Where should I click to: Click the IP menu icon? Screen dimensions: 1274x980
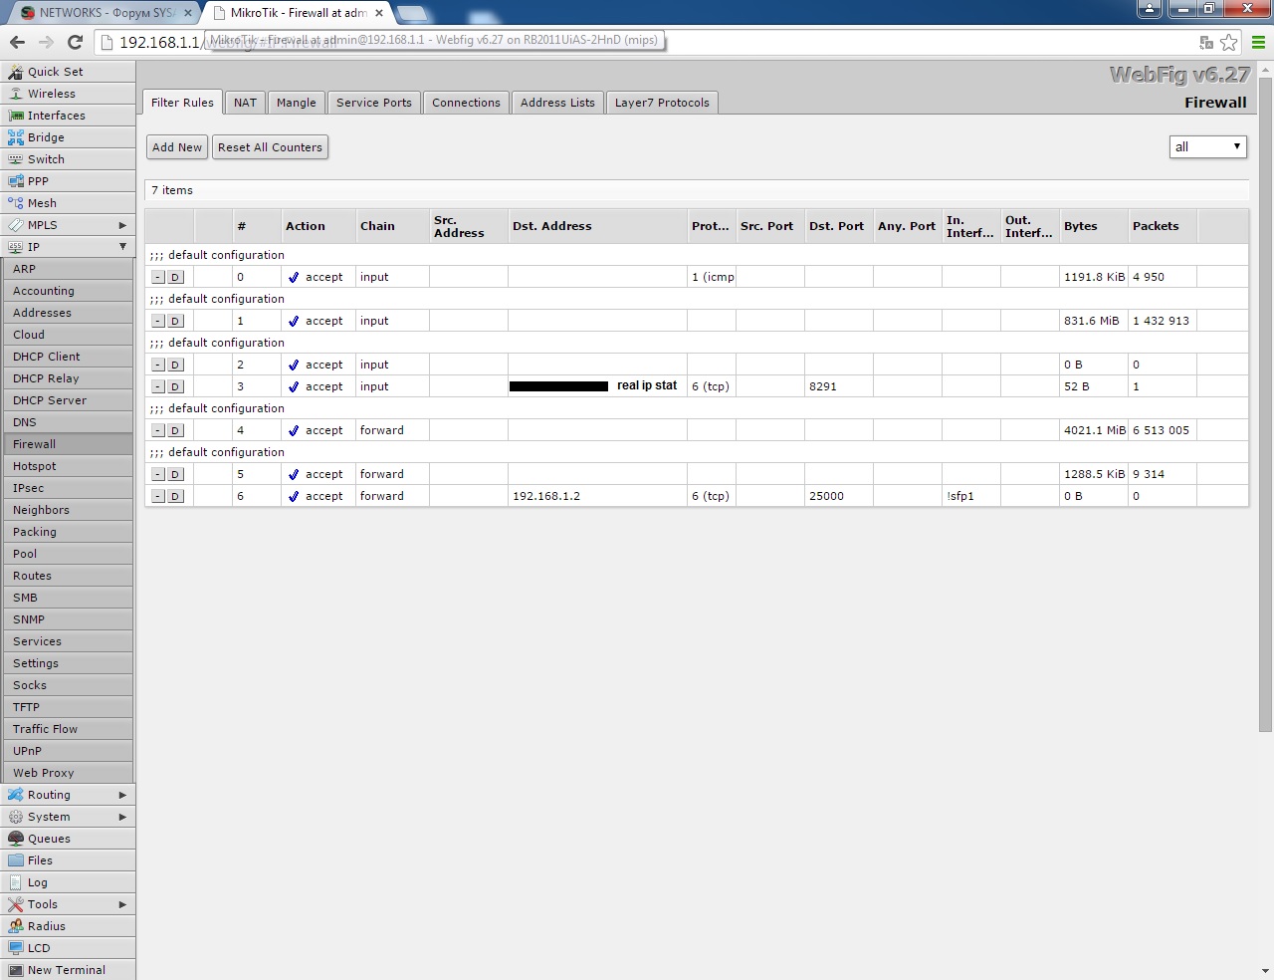coord(16,247)
